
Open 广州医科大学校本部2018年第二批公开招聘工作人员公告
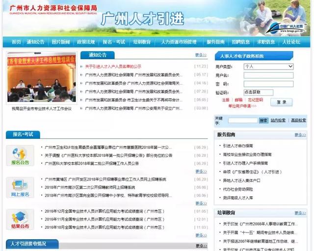click(92, 164)
